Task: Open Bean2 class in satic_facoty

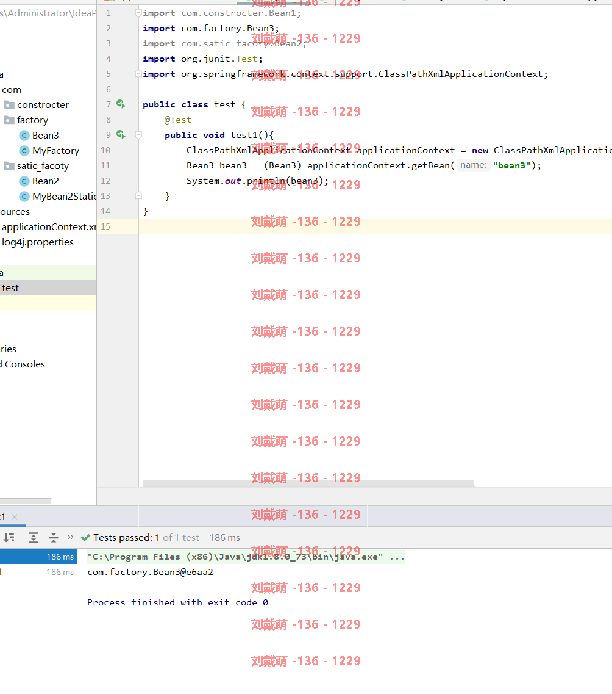Action: coord(46,181)
